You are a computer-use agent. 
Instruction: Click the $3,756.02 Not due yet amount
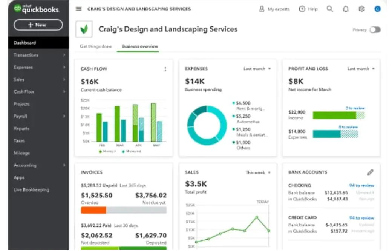pyautogui.click(x=151, y=196)
